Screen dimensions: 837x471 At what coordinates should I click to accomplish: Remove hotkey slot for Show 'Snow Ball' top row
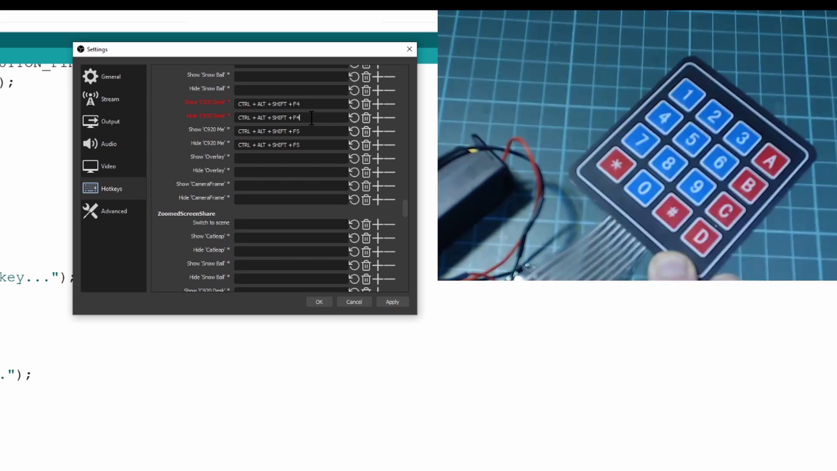[390, 77]
